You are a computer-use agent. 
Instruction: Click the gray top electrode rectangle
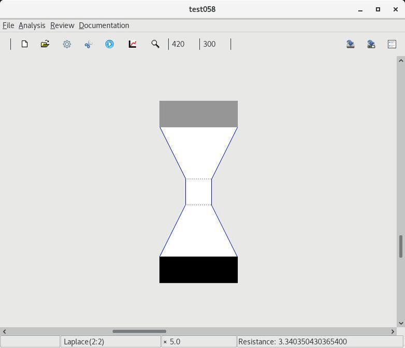point(198,114)
